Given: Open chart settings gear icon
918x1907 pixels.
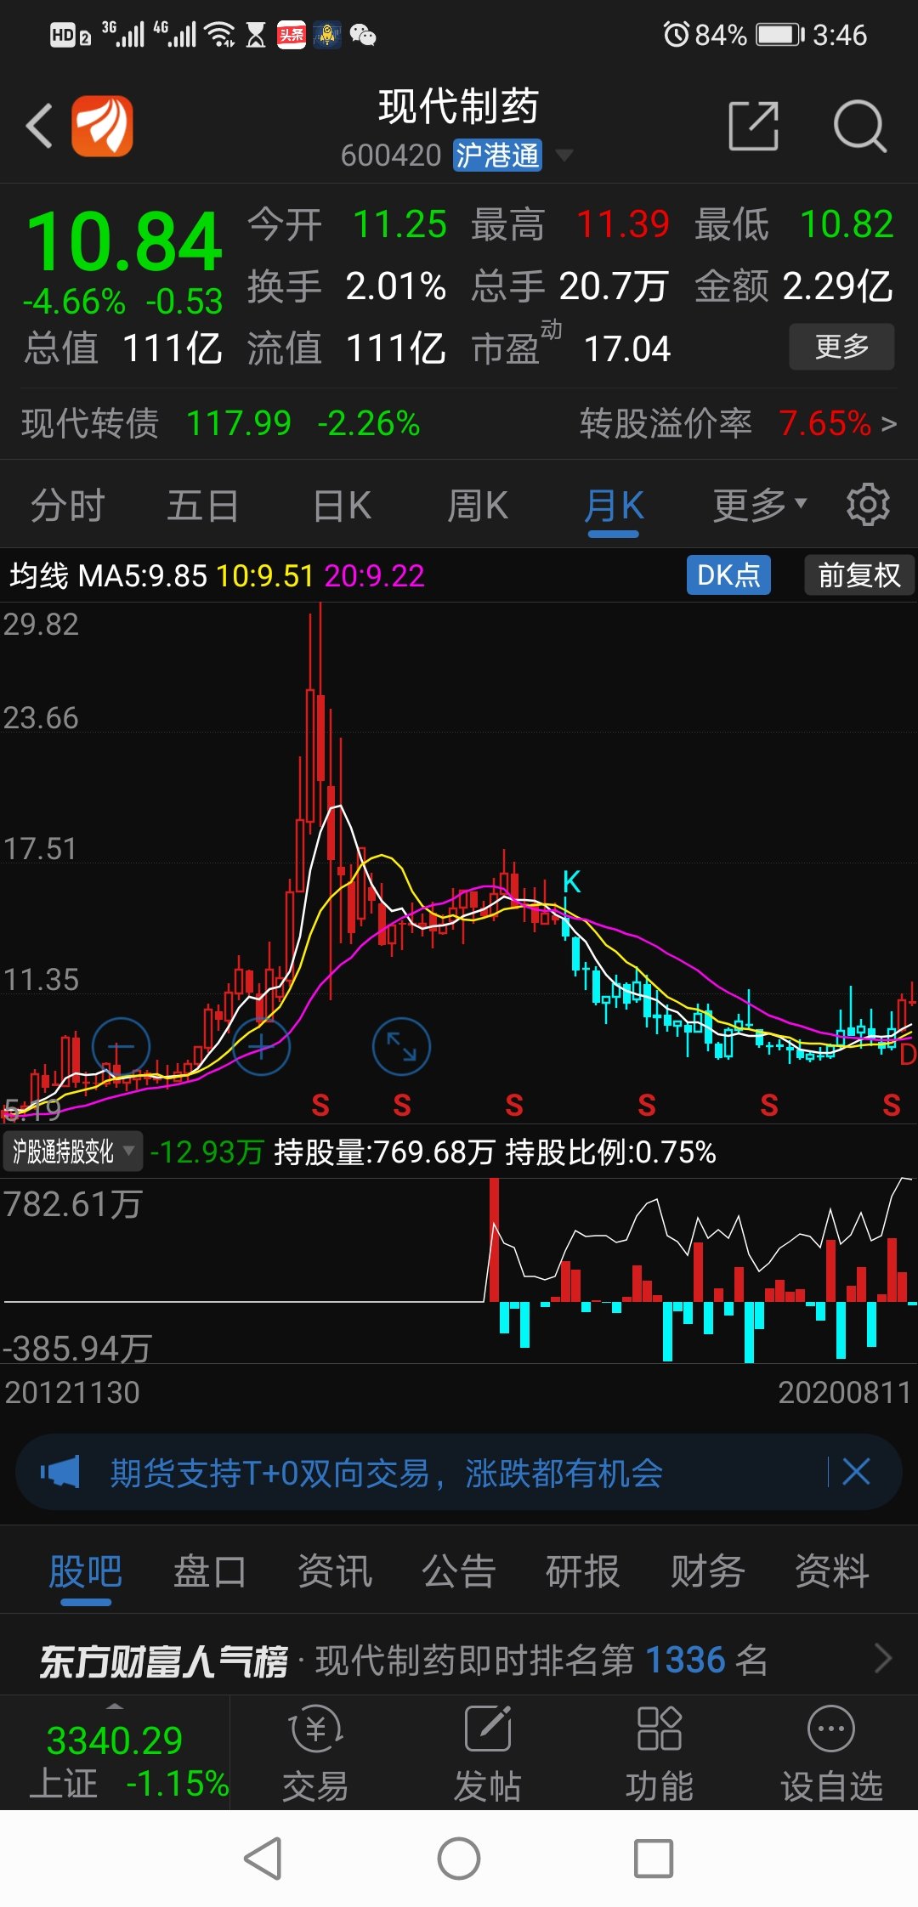Looking at the screenshot, I should pyautogui.click(x=868, y=505).
